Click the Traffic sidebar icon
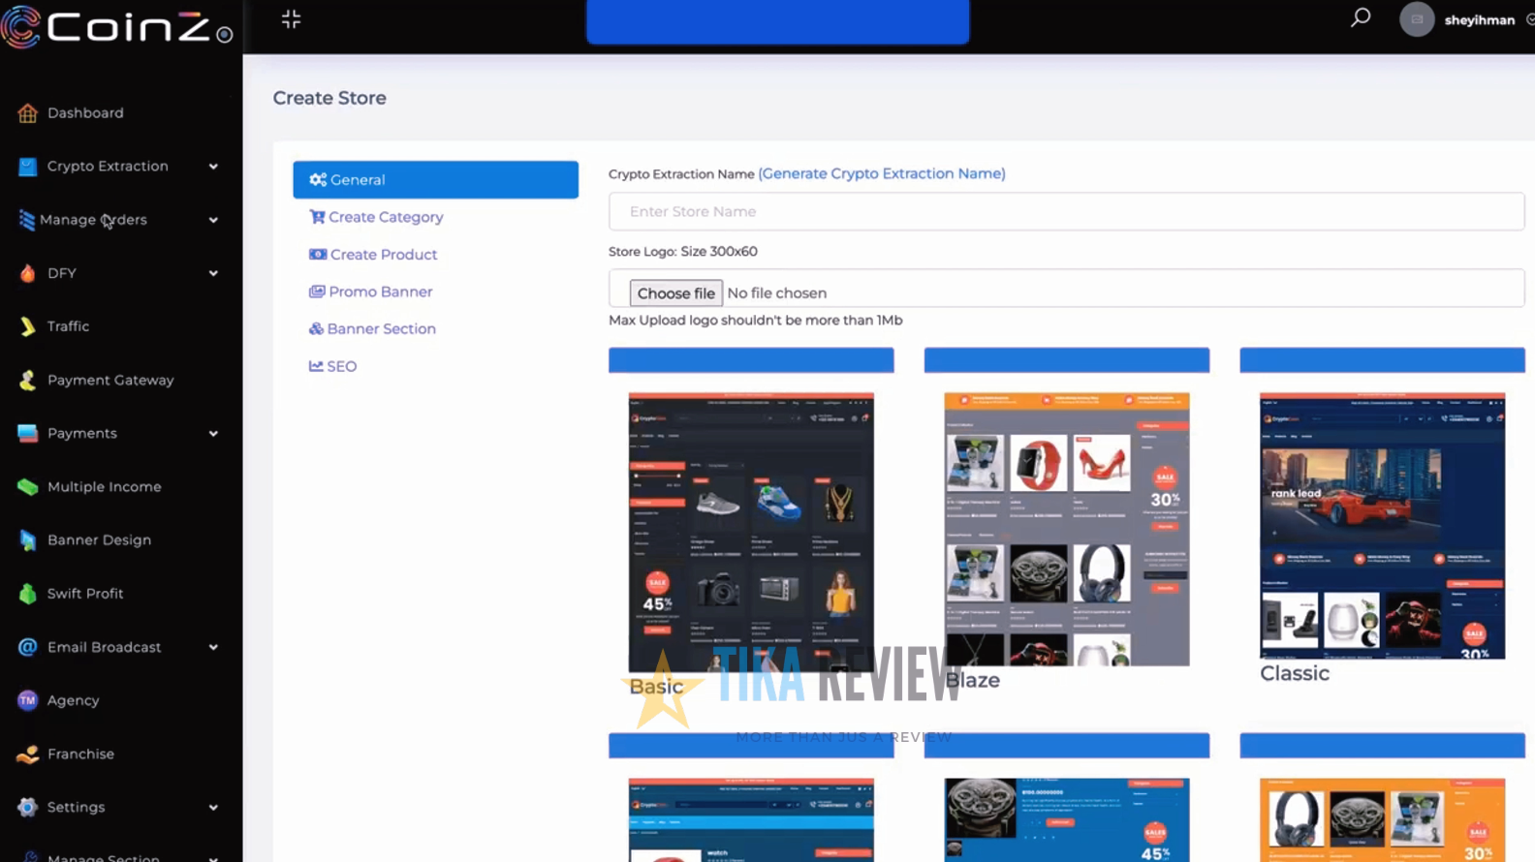Viewport: 1535px width, 862px height. 27,327
